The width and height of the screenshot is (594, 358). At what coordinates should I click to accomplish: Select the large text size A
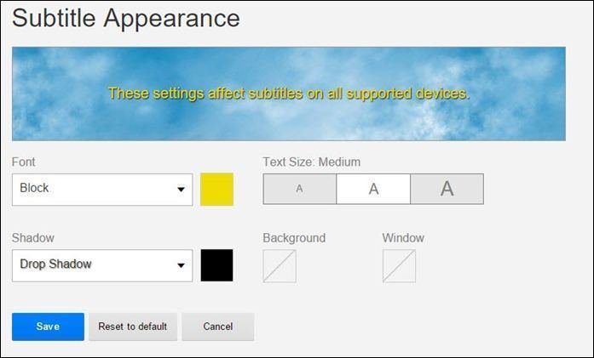pos(447,189)
